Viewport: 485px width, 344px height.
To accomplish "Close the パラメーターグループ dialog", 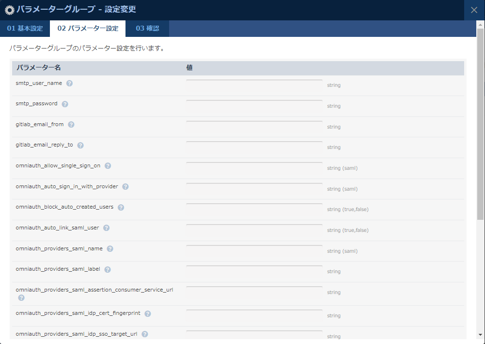I will [x=474, y=10].
